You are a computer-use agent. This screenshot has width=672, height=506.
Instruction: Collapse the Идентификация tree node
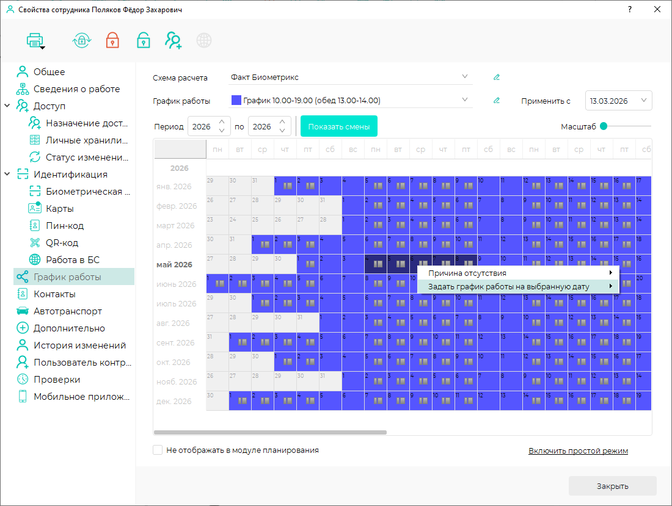click(x=7, y=174)
